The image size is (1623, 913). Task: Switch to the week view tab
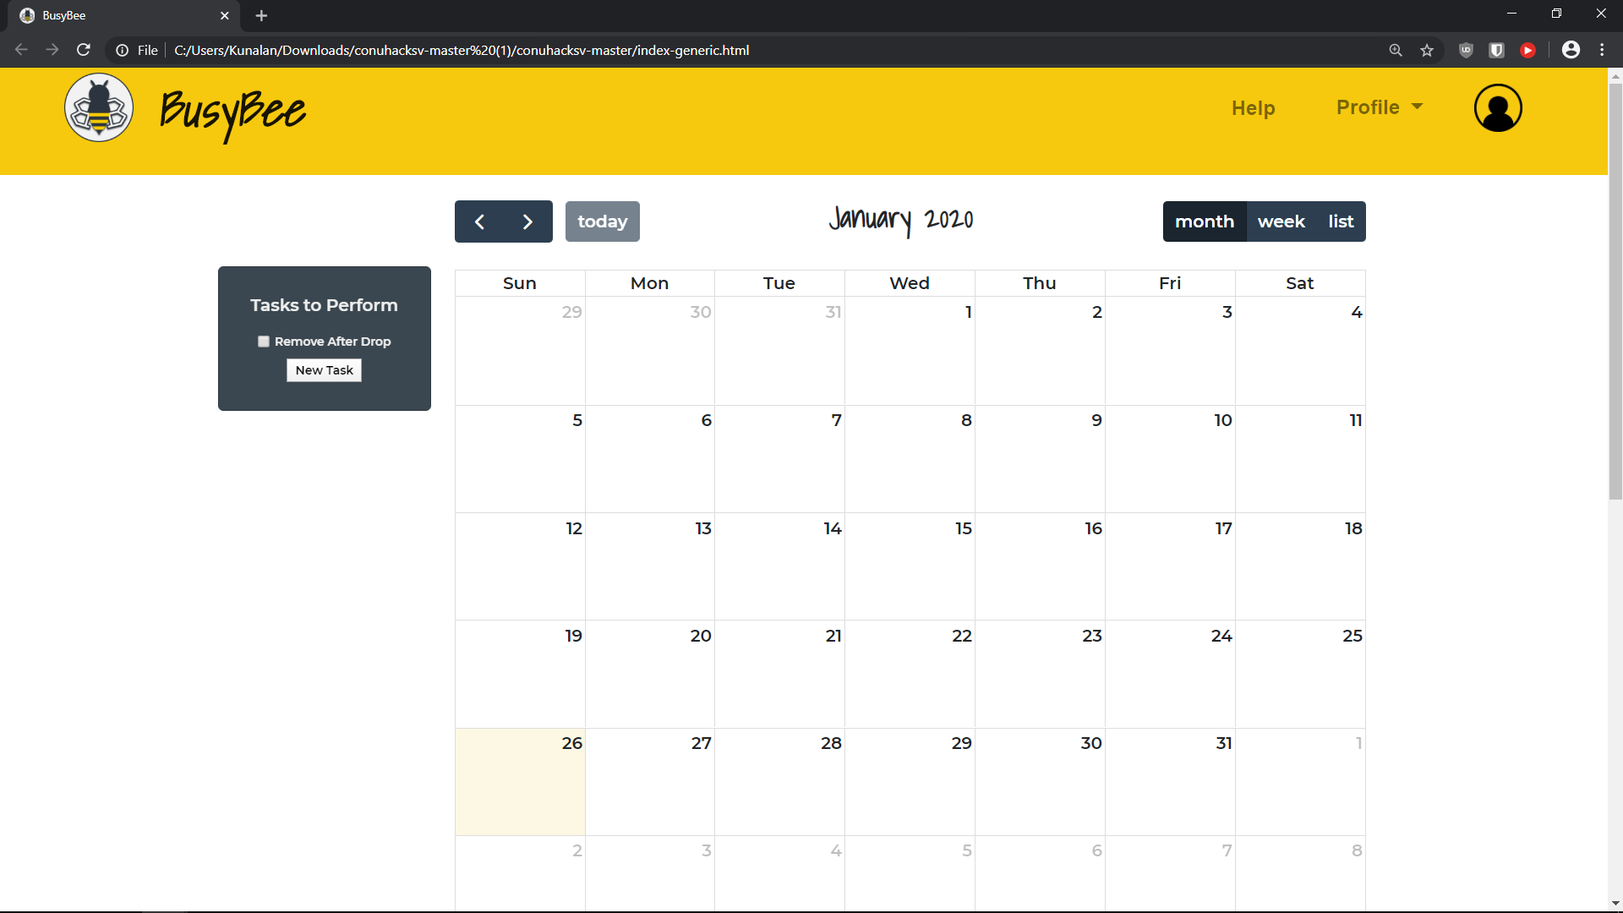point(1281,221)
